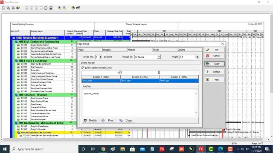Click the activity icon beside EC1000
The width and height of the screenshot is (273, 153).
[x=18, y=45]
